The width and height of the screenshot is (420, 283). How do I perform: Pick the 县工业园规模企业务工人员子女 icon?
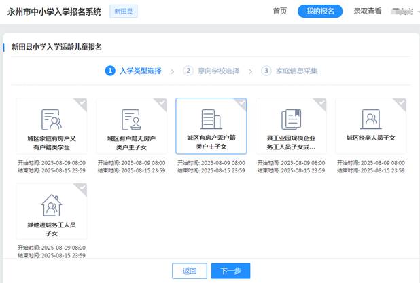(x=291, y=119)
